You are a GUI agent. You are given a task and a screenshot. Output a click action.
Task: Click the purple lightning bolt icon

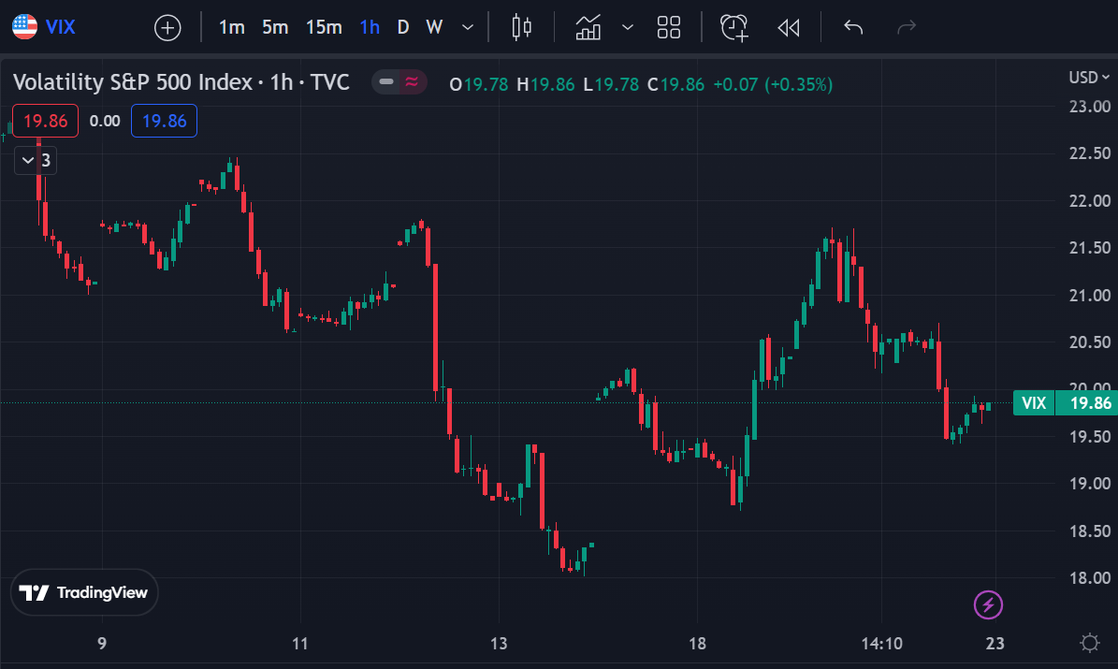[x=988, y=604]
